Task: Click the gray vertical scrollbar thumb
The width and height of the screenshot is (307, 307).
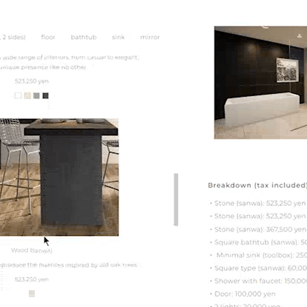Action: pos(176,199)
